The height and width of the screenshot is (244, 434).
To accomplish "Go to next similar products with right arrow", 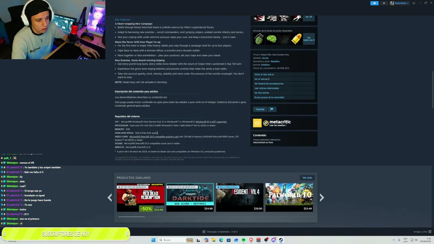I will point(322,198).
